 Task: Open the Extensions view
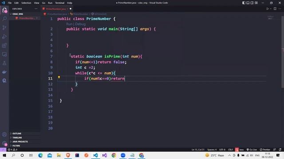pos(4,45)
